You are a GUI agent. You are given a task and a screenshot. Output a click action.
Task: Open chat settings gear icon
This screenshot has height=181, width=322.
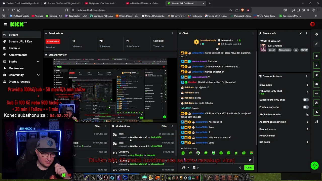pyautogui.click(x=240, y=168)
